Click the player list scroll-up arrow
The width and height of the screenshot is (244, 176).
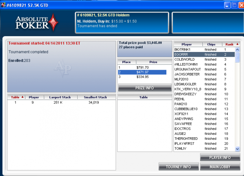pos(237,49)
